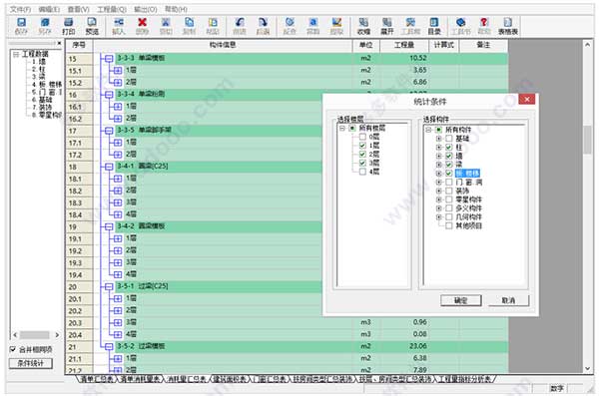Screen dimensions: 599x396
Task: Click the red X delete toolbar icon
Action: point(143,26)
